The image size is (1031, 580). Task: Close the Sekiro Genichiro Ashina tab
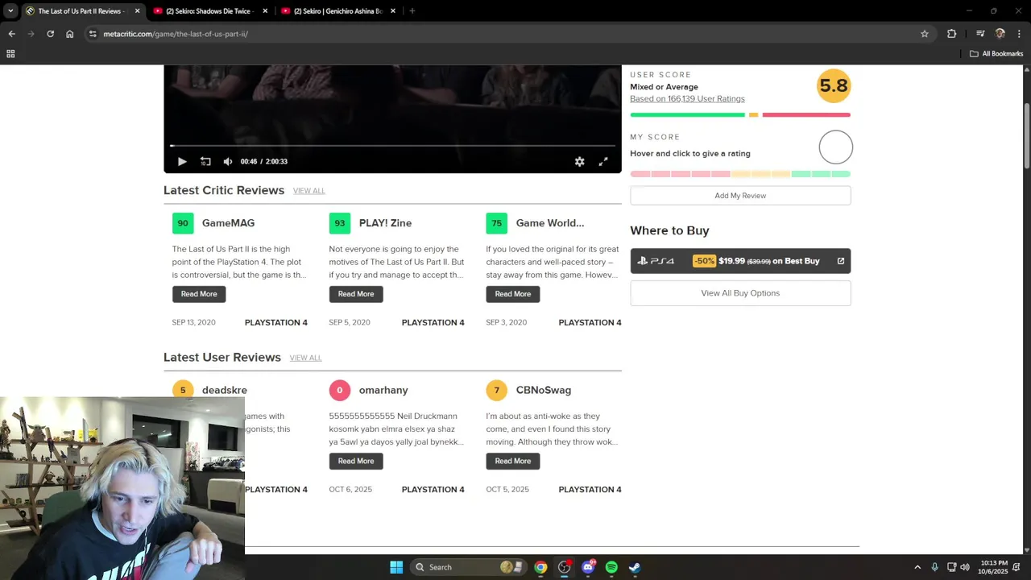point(393,11)
